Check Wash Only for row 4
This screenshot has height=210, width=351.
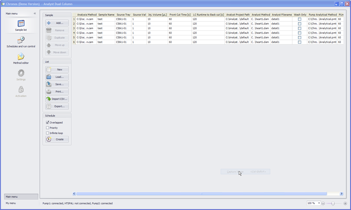tap(299, 33)
